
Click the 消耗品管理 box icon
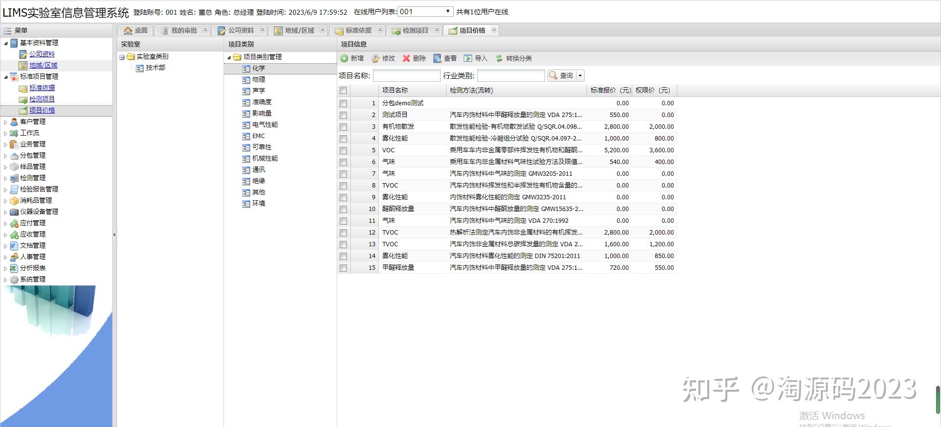tap(14, 200)
